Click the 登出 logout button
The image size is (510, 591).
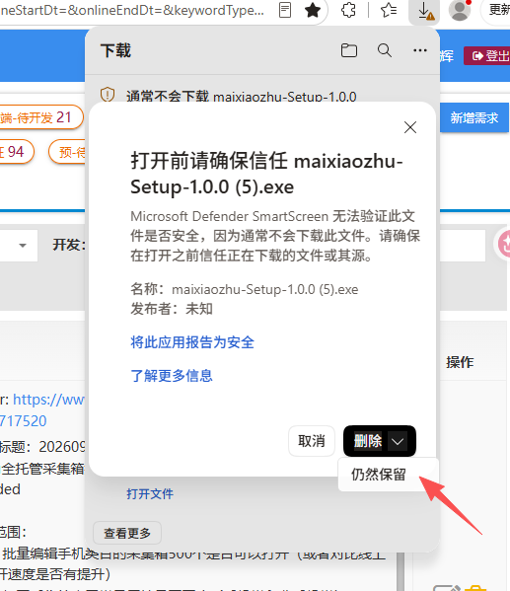(486, 56)
